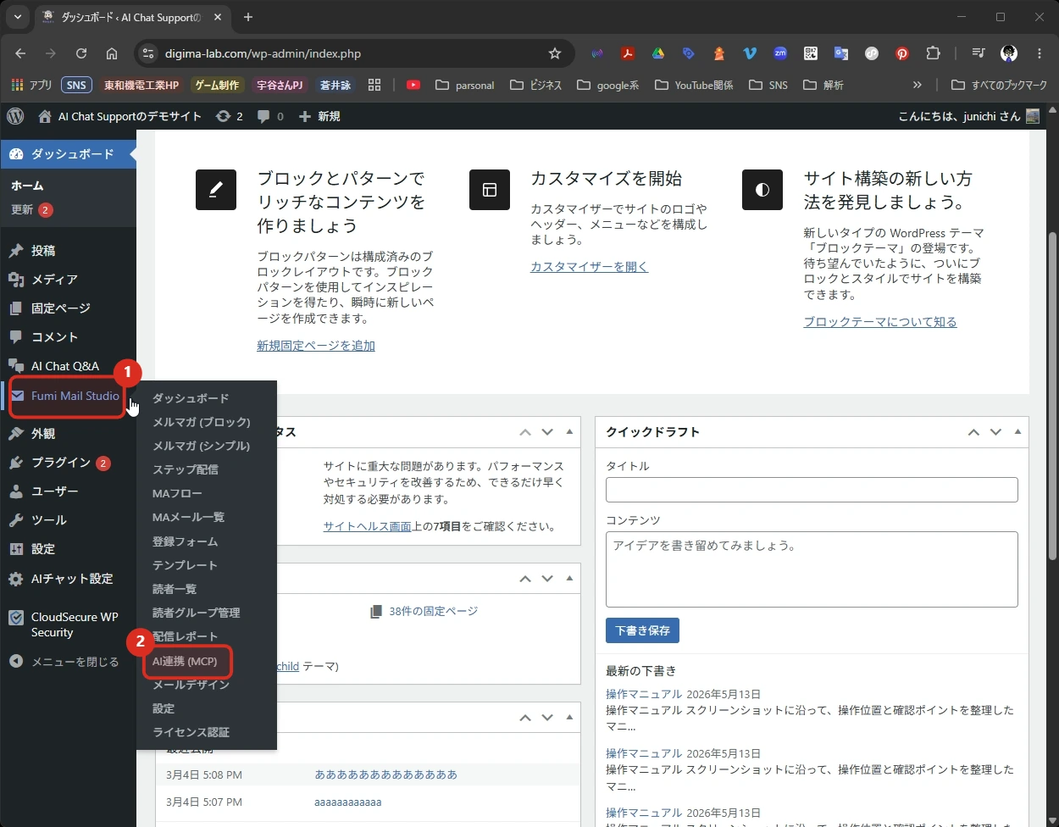This screenshot has height=827, width=1059.
Task: Collapse the 38件の固定ページ panel toggle triangle
Action: (x=569, y=579)
